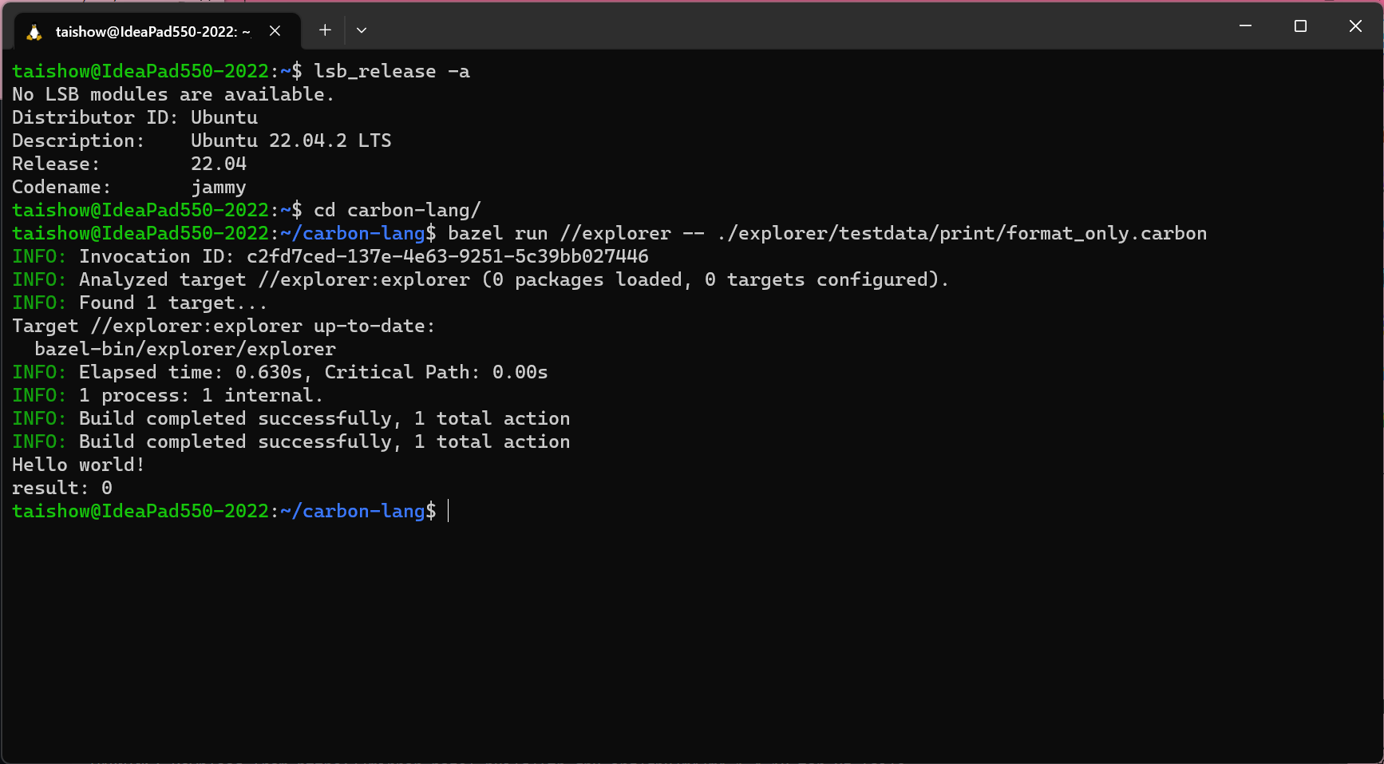Screen dimensions: 1384x764
Task: Minimize the terminal window
Action: (x=1245, y=26)
